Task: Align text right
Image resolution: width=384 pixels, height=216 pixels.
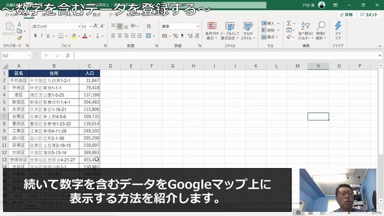Action: click(126, 36)
